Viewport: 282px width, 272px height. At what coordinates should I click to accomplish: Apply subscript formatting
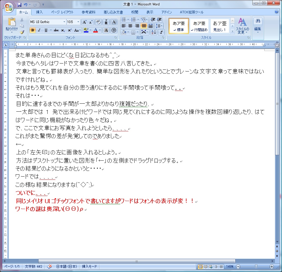click(x=63, y=30)
